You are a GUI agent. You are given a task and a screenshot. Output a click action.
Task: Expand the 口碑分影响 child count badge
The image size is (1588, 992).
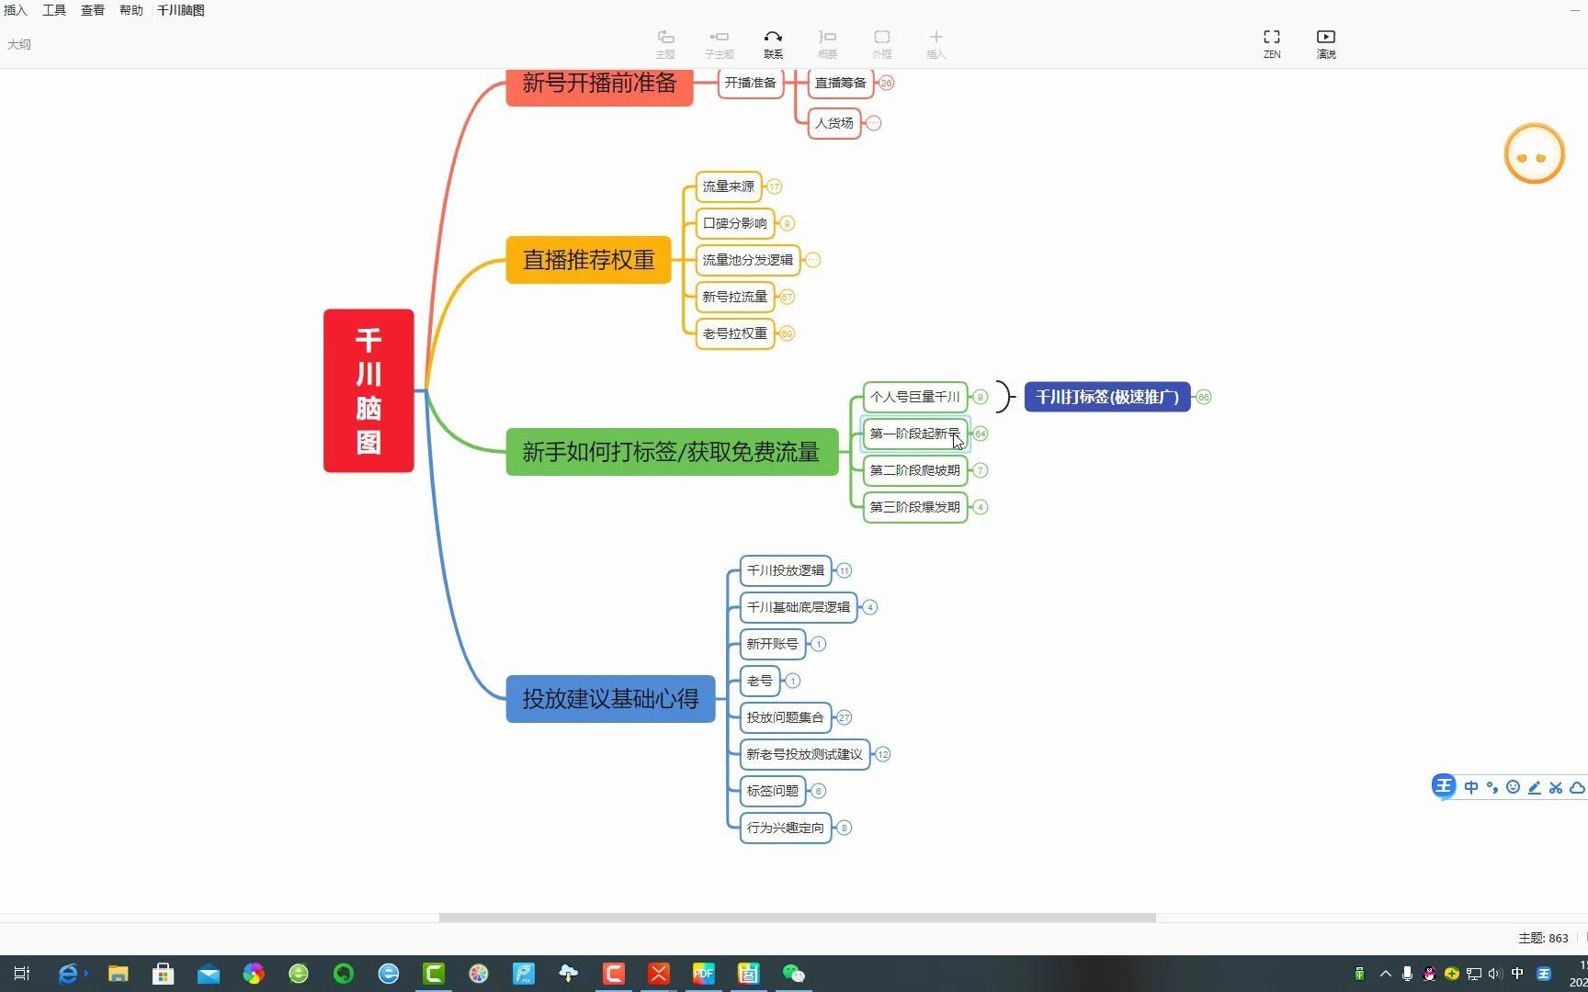[x=788, y=223]
